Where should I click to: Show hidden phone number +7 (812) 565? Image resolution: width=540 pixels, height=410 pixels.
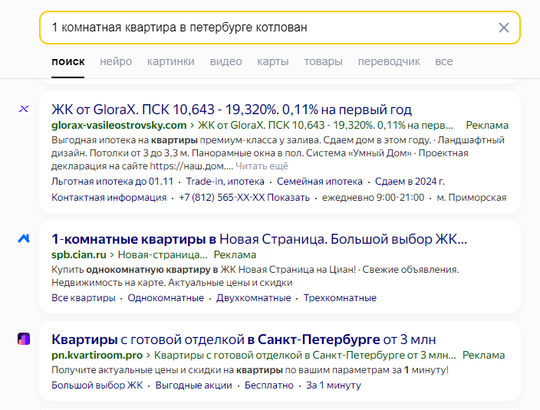244,198
